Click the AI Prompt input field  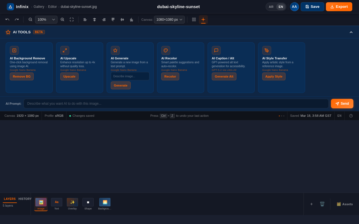pyautogui.click(x=176, y=103)
